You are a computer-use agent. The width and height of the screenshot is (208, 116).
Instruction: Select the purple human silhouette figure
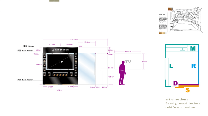[122, 73]
